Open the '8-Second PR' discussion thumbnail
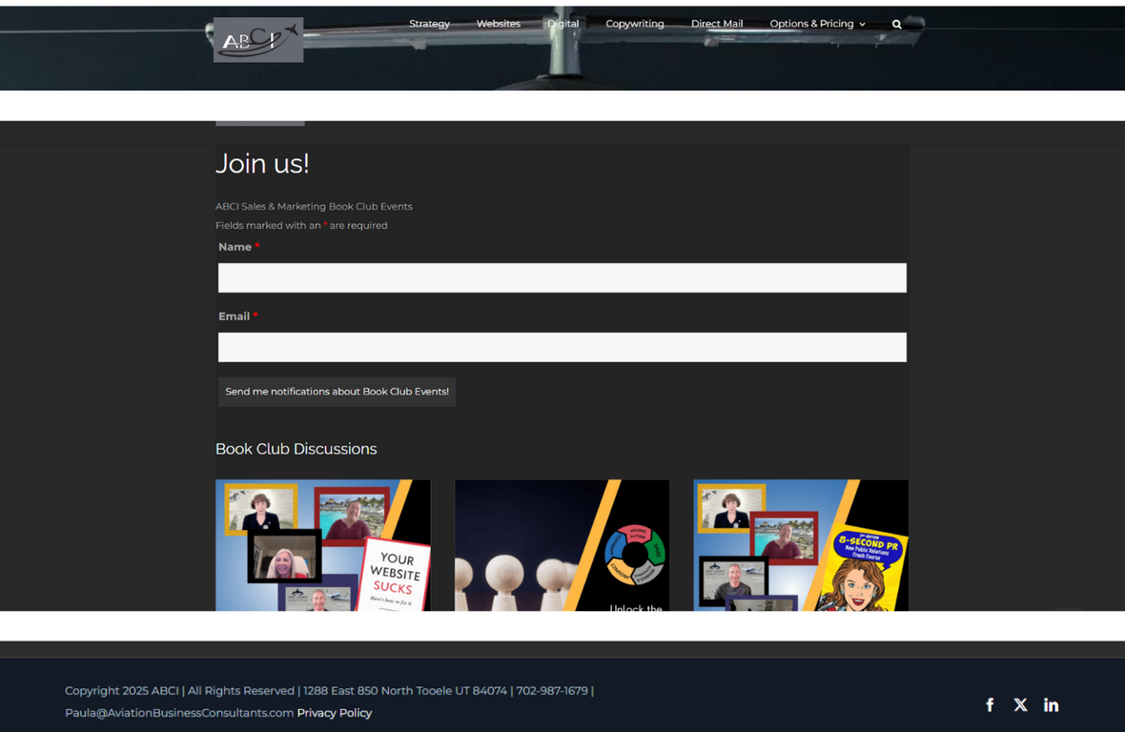The width and height of the screenshot is (1125, 732). pos(801,545)
